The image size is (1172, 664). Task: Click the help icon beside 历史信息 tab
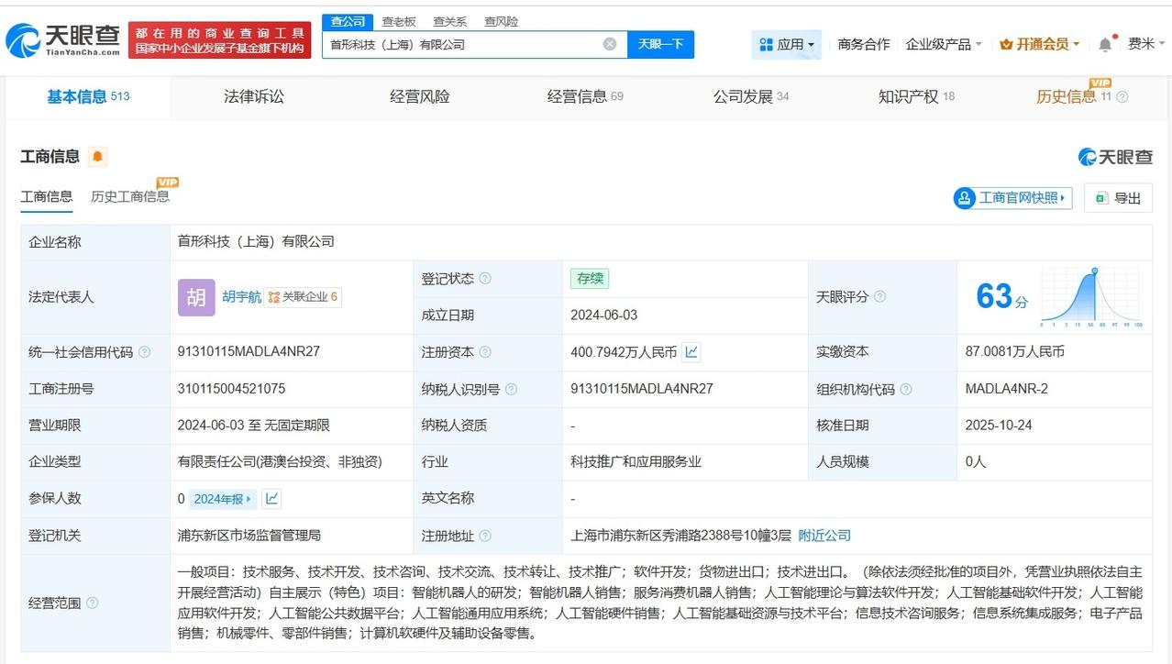(x=1122, y=97)
